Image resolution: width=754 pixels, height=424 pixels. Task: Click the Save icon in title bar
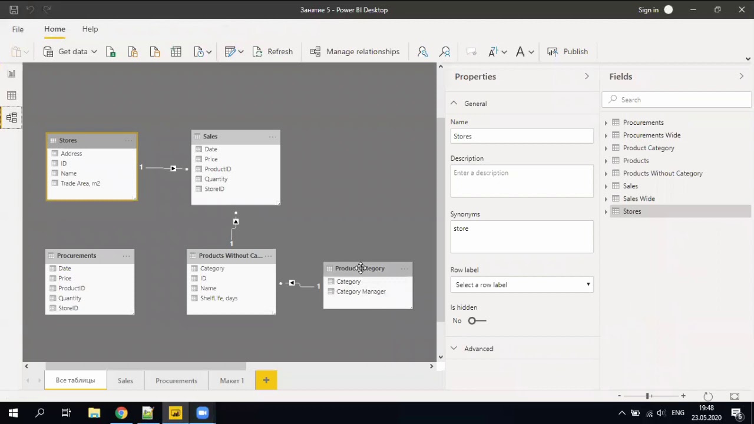pyautogui.click(x=14, y=9)
